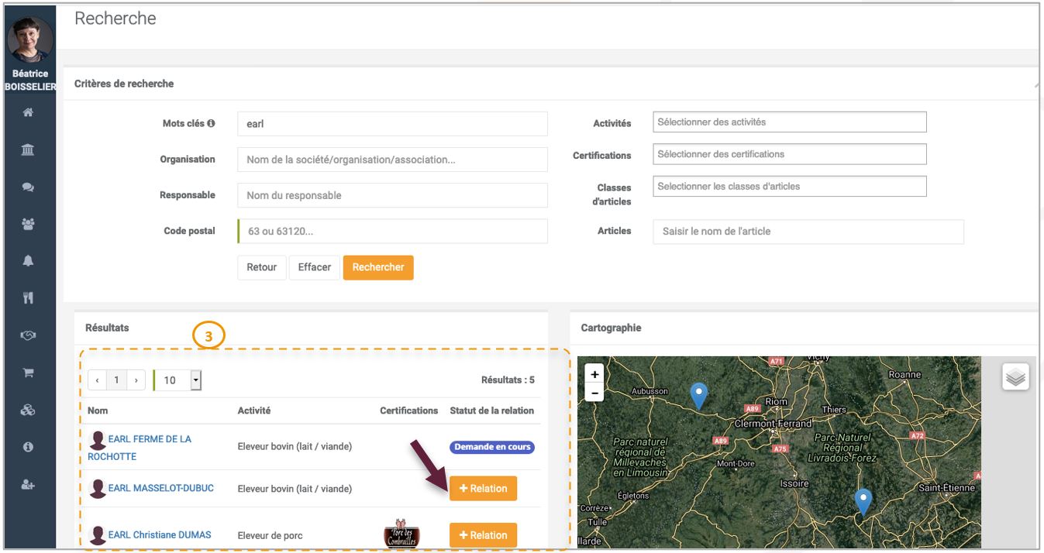Open the institution (bank building) sidebar icon
This screenshot has width=1044, height=553.
[28, 149]
